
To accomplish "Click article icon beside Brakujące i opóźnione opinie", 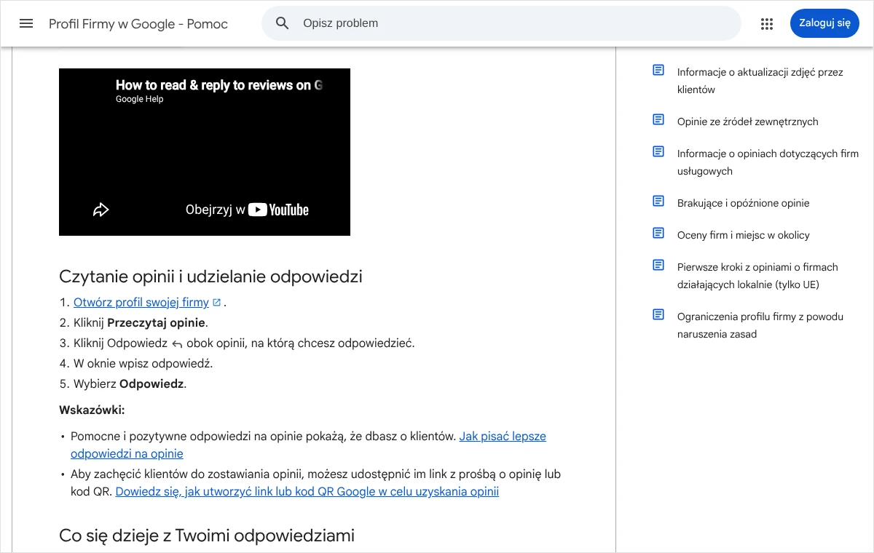I will coord(658,202).
